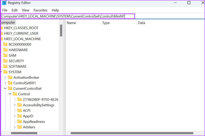The width and height of the screenshot is (205, 136).
Task: Expand the ActivationBroker key
Action: pyautogui.click(x=5, y=77)
